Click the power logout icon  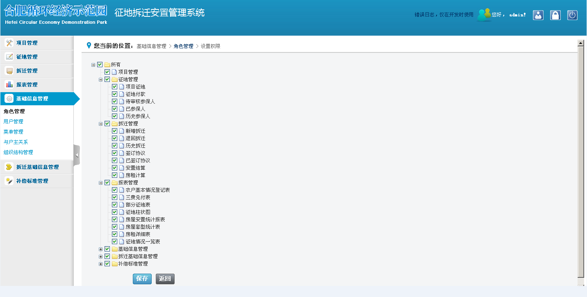[572, 15]
